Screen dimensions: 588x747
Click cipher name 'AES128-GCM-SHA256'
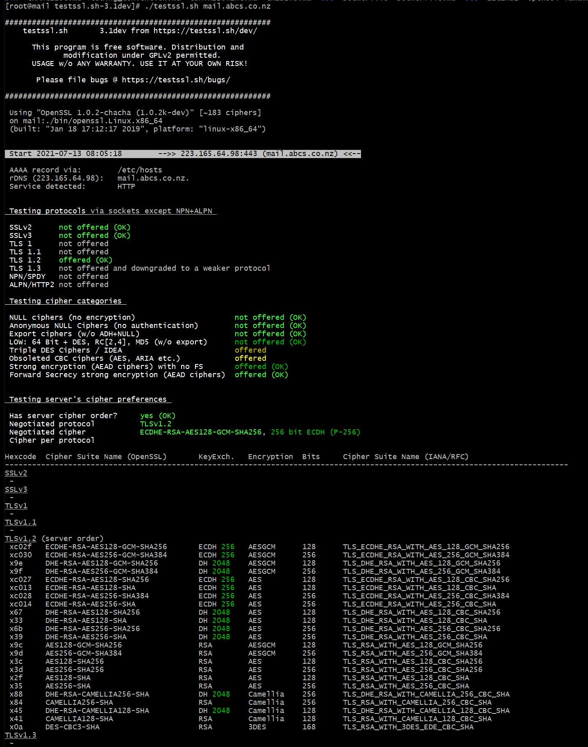point(84,645)
